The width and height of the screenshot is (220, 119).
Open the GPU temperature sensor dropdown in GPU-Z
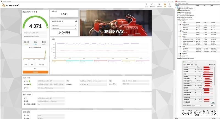[x=195, y=72]
